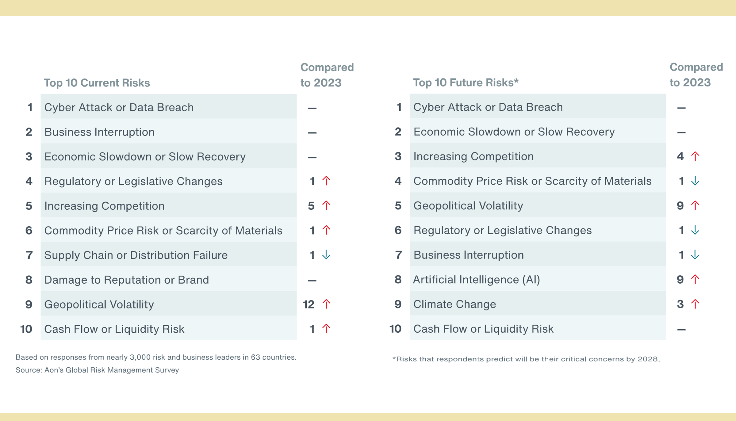
Task: Click the Top 10 Future Risks heading
Action: coord(466,82)
